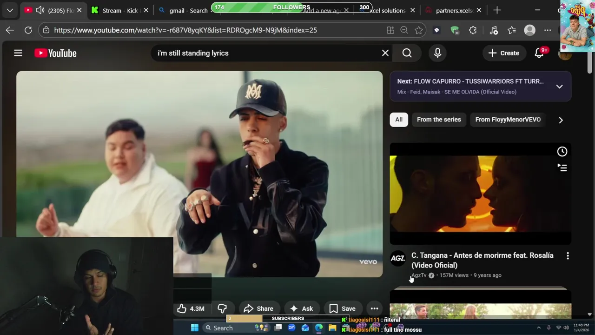Screen dimensions: 595x335
Task: Clear the YouTube search box text
Action: pyautogui.click(x=385, y=53)
